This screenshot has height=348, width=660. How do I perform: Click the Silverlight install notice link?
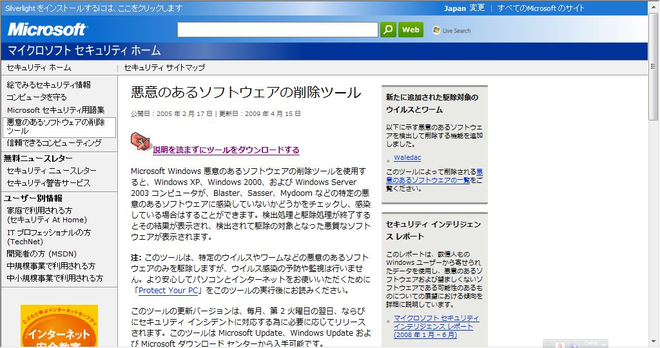point(94,8)
